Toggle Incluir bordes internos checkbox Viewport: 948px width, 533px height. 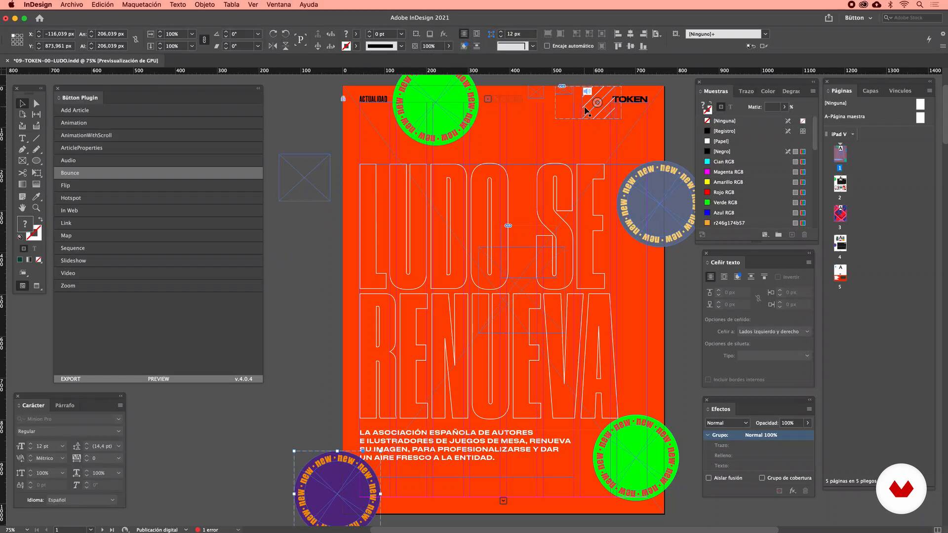pos(708,380)
